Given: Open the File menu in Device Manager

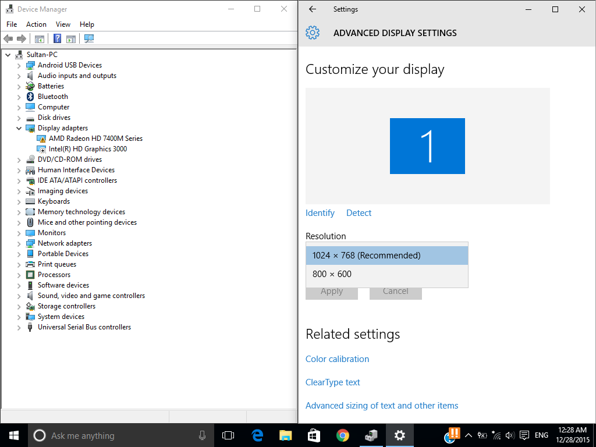Looking at the screenshot, I should (12, 24).
